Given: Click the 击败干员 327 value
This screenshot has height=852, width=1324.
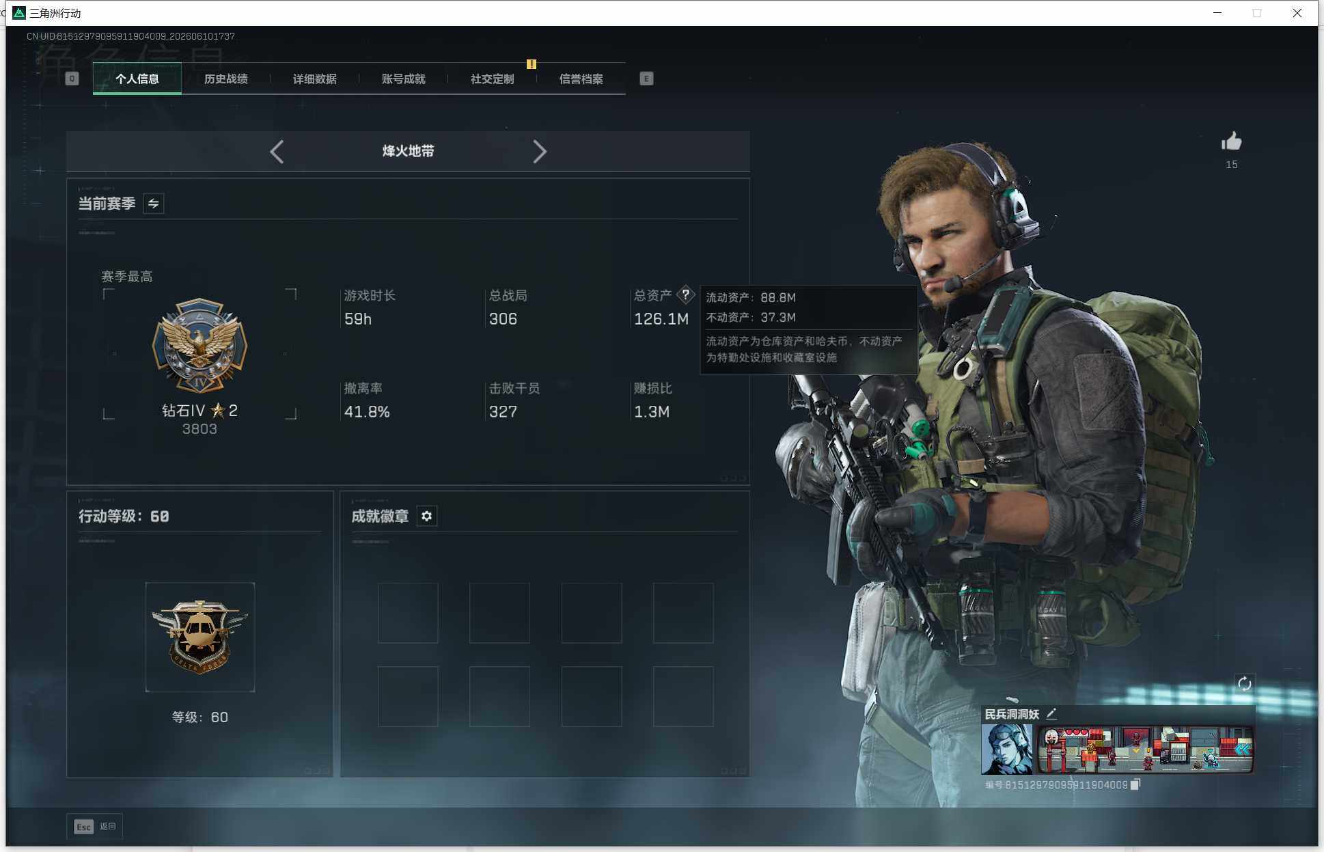Looking at the screenshot, I should click(x=503, y=412).
